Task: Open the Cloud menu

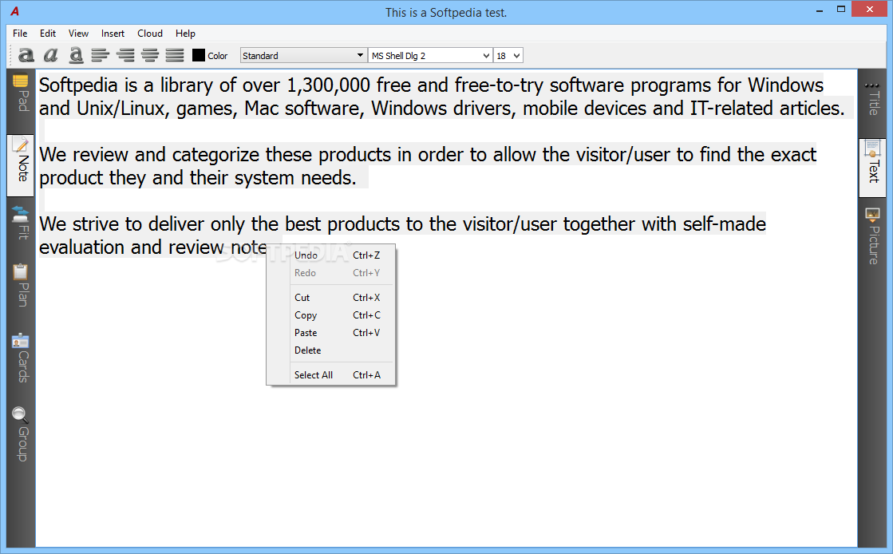Action: [150, 33]
